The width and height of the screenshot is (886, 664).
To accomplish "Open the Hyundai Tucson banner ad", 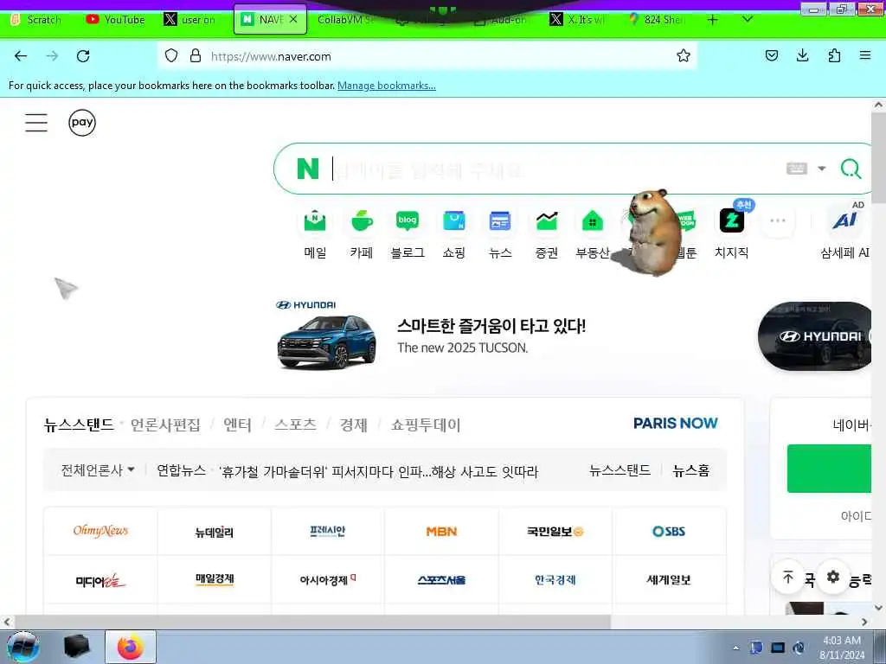I will tap(431, 337).
